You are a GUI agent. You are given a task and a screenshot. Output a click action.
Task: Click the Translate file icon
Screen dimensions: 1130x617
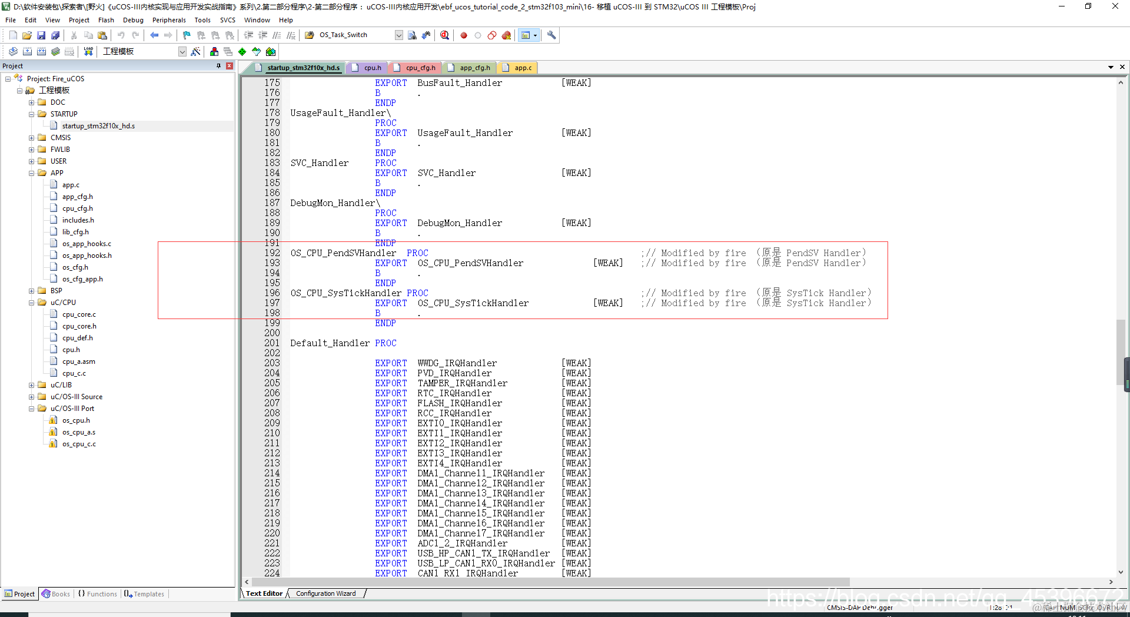tap(13, 52)
